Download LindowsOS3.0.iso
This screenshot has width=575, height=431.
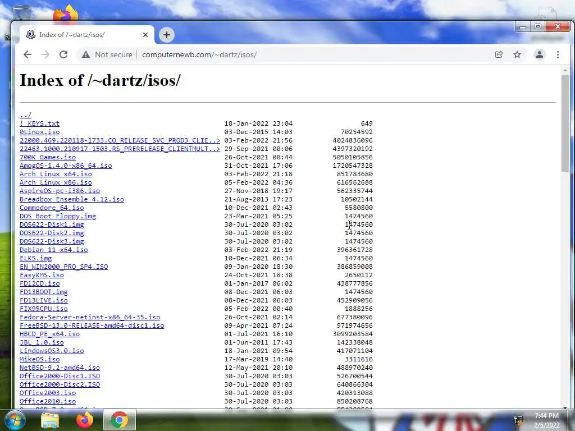52,351
